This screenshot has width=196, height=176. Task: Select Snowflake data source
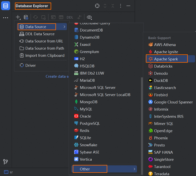coord(104,145)
